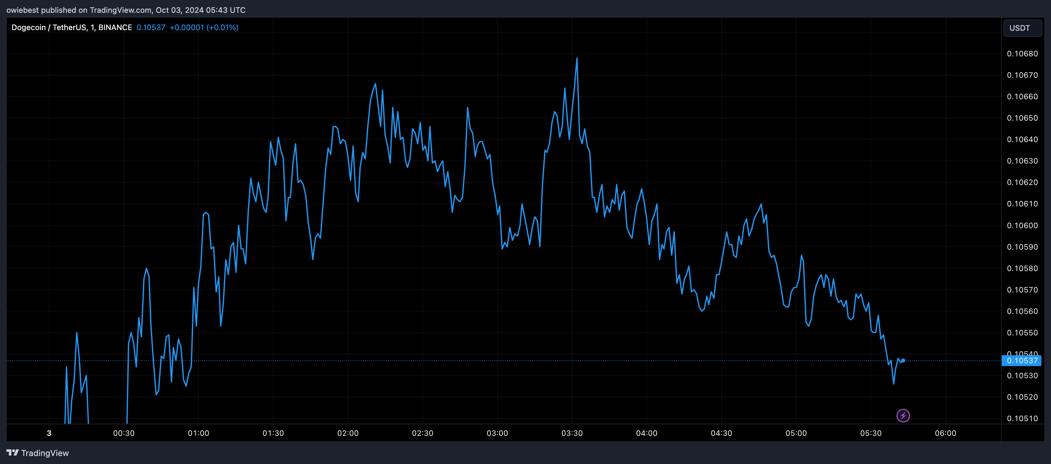Image resolution: width=1051 pixels, height=464 pixels.
Task: Click the 04:00 time axis label
Action: pos(646,433)
